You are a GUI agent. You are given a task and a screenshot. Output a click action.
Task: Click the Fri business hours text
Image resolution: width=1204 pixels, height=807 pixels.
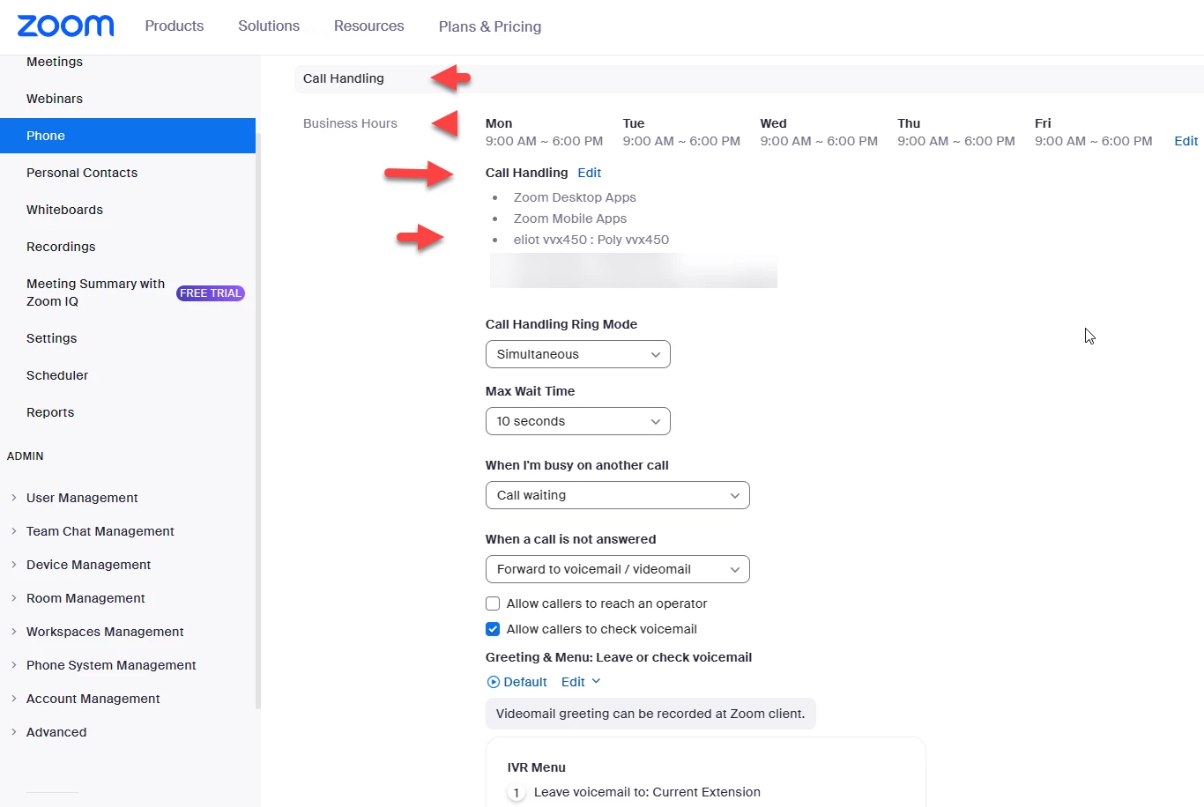[x=1093, y=141]
